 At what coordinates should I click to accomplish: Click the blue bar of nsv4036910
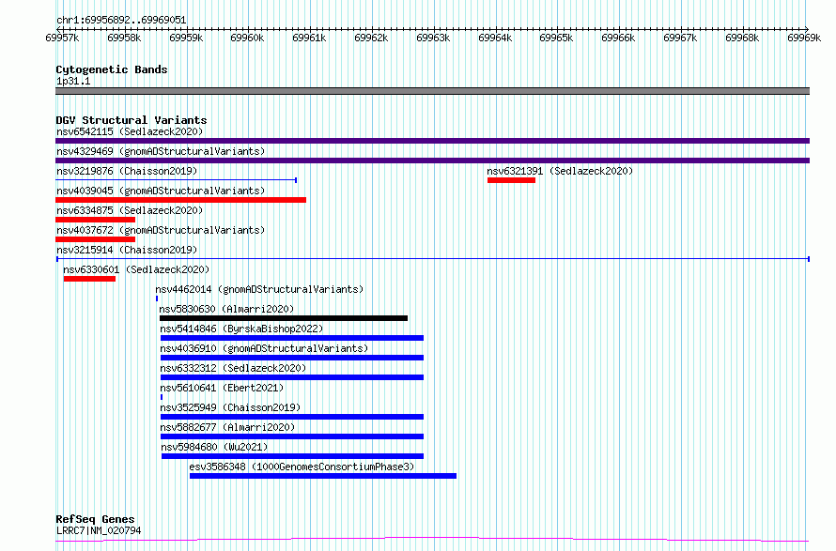point(292,358)
